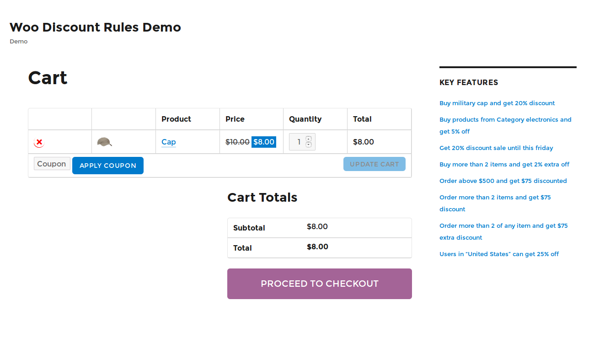Screen dimensions: 610x354
Task: Click the Cap product thumbnail image
Action: click(104, 142)
